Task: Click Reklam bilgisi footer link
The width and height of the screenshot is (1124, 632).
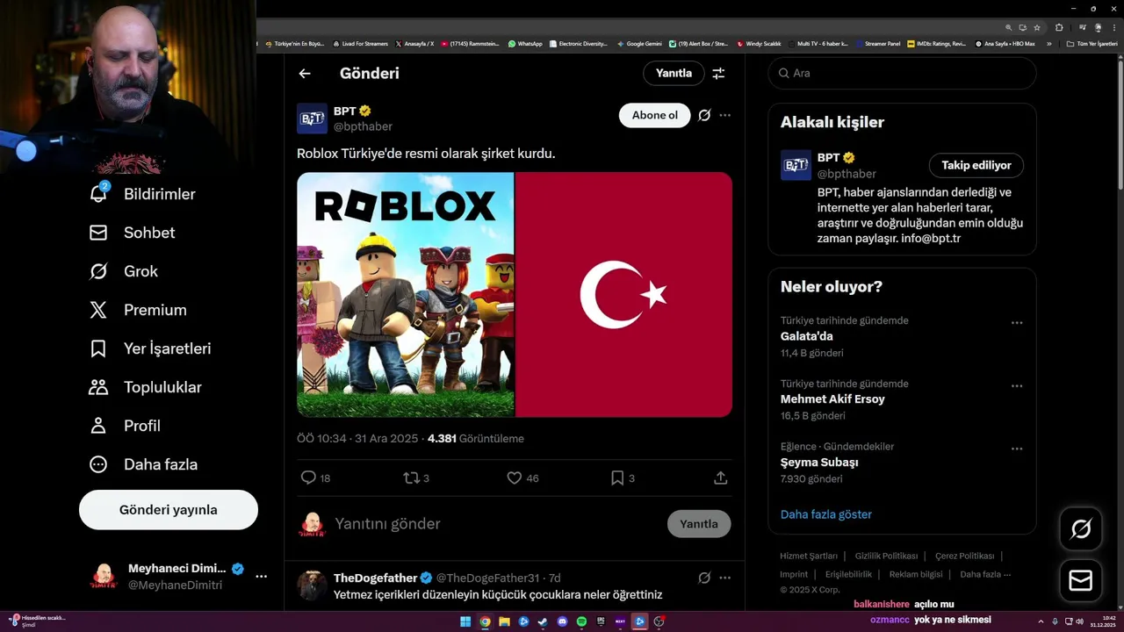Action: [916, 574]
